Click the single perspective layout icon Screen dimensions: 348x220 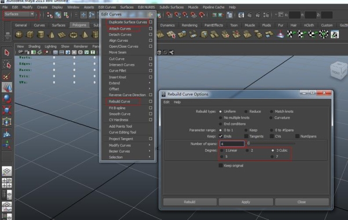pyautogui.click(x=6, y=171)
